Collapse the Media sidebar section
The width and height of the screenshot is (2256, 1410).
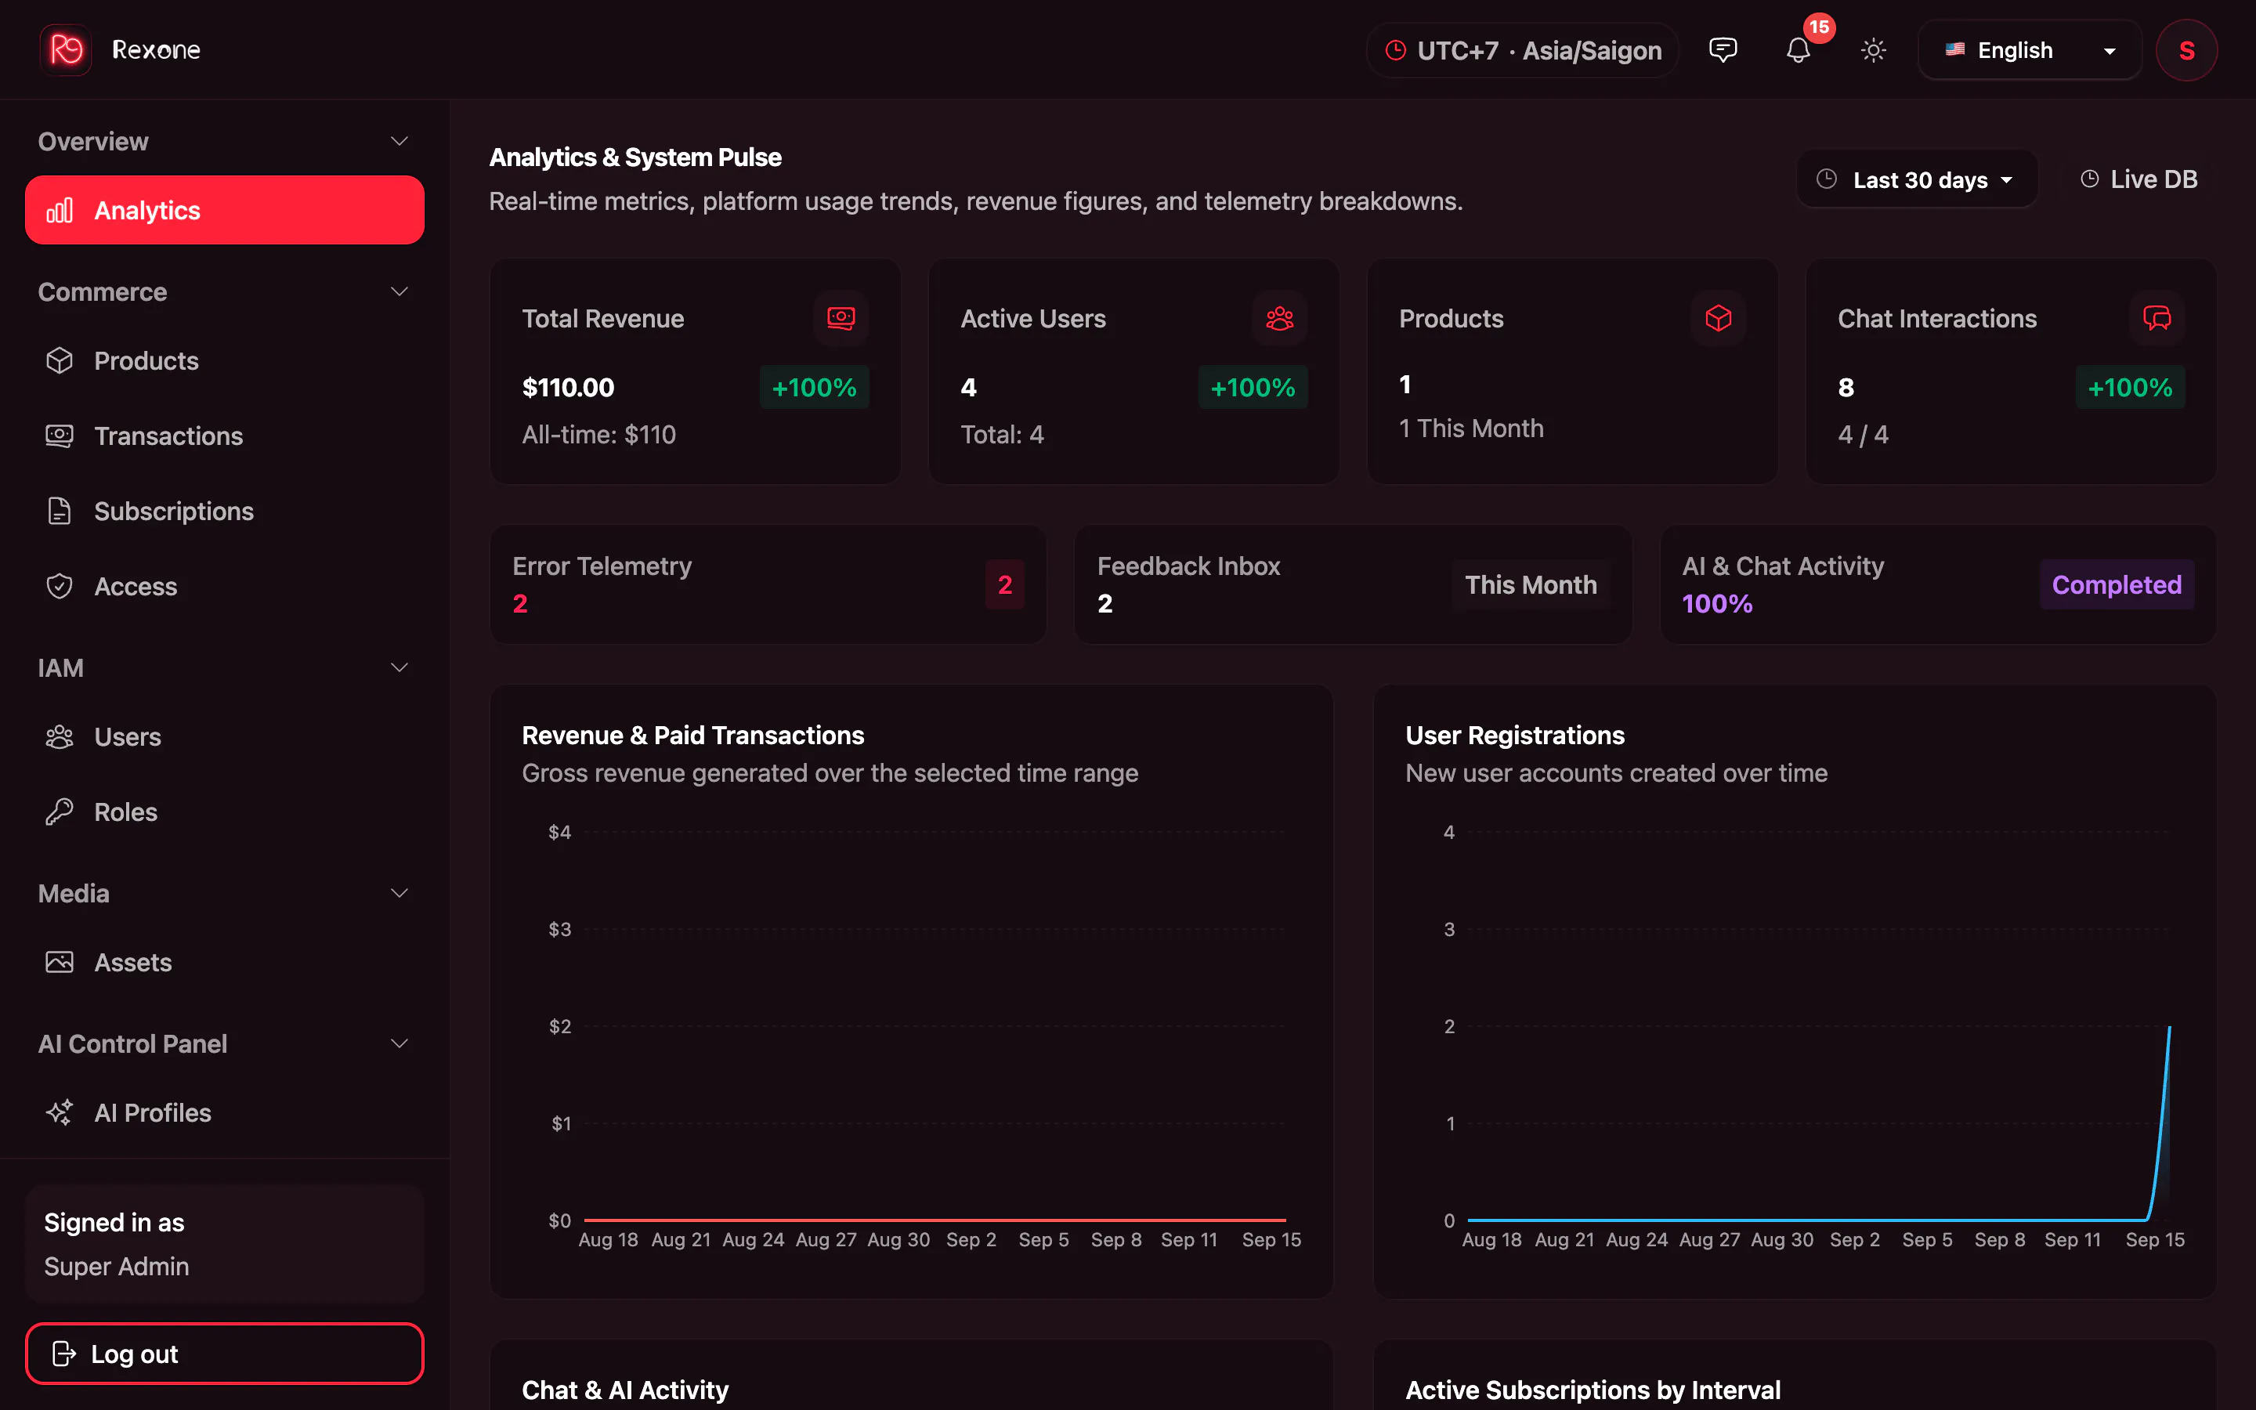pos(224,893)
